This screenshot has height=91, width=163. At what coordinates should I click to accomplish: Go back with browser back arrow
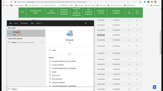pyautogui.click(x=4, y=2)
